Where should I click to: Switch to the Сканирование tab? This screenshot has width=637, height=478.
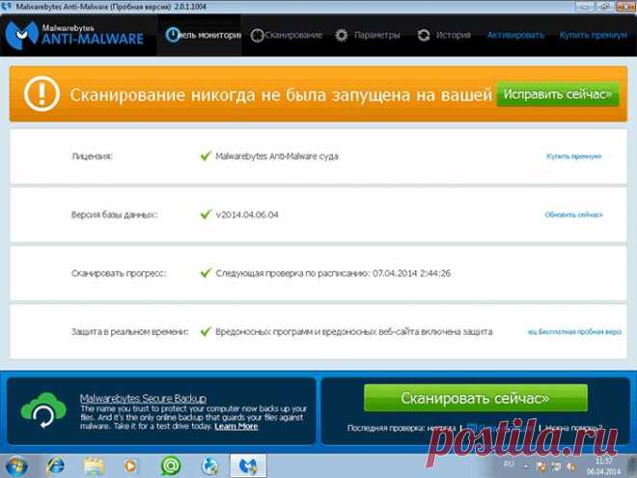click(x=287, y=36)
